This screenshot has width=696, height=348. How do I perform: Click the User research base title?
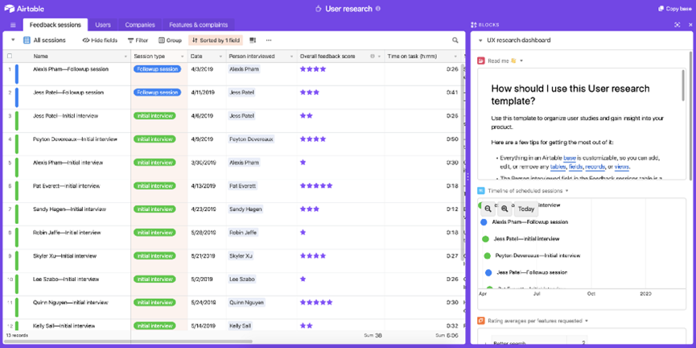(348, 8)
